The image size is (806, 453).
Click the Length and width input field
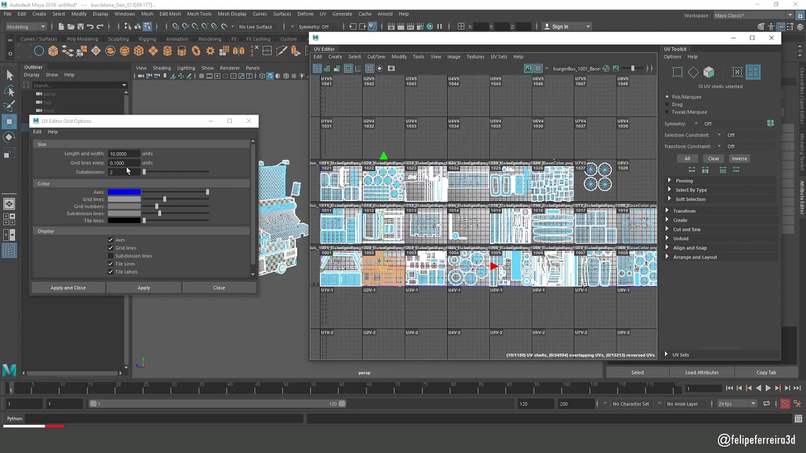tap(123, 154)
